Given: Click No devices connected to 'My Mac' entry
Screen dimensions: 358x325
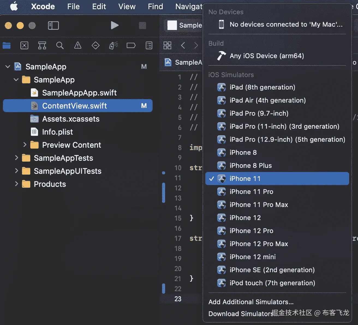Looking at the screenshot, I should 277,25.
